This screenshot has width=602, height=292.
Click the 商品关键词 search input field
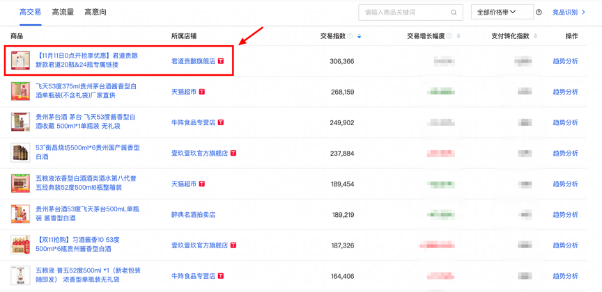coord(404,13)
